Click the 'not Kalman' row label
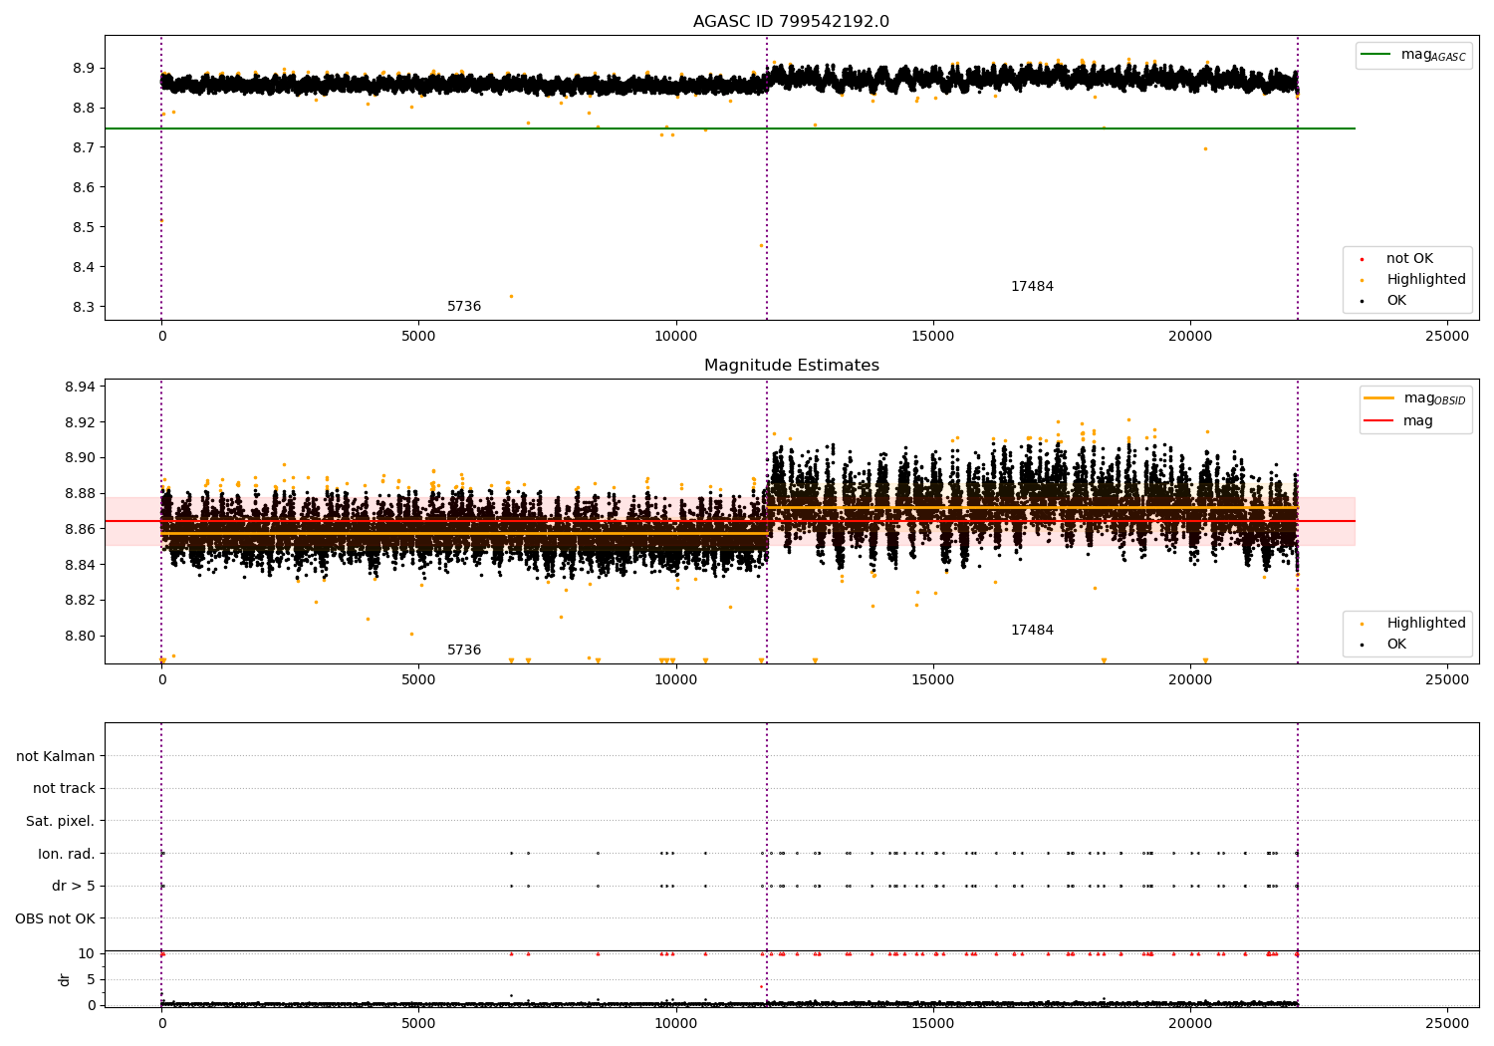The image size is (1494, 1046). 56,756
